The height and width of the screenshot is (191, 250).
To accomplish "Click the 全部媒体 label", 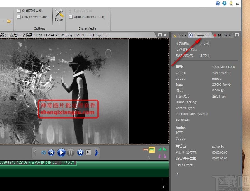I will tap(183, 44).
